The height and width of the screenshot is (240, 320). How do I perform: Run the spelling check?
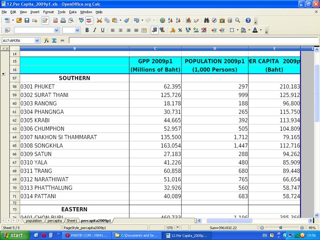pos(81,20)
